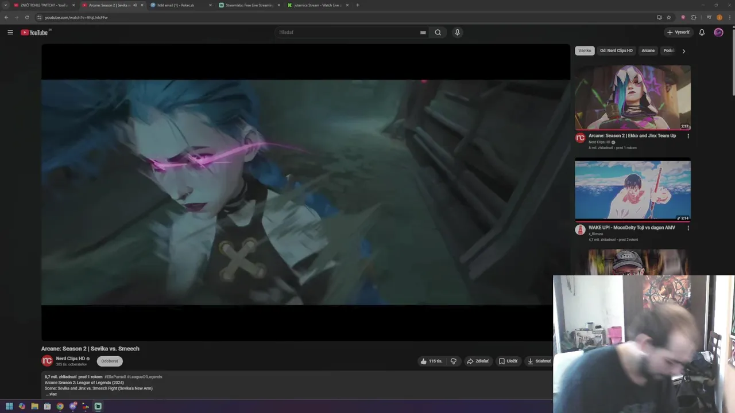This screenshot has height=413, width=735.
Task: Dislike the video
Action: [453, 361]
